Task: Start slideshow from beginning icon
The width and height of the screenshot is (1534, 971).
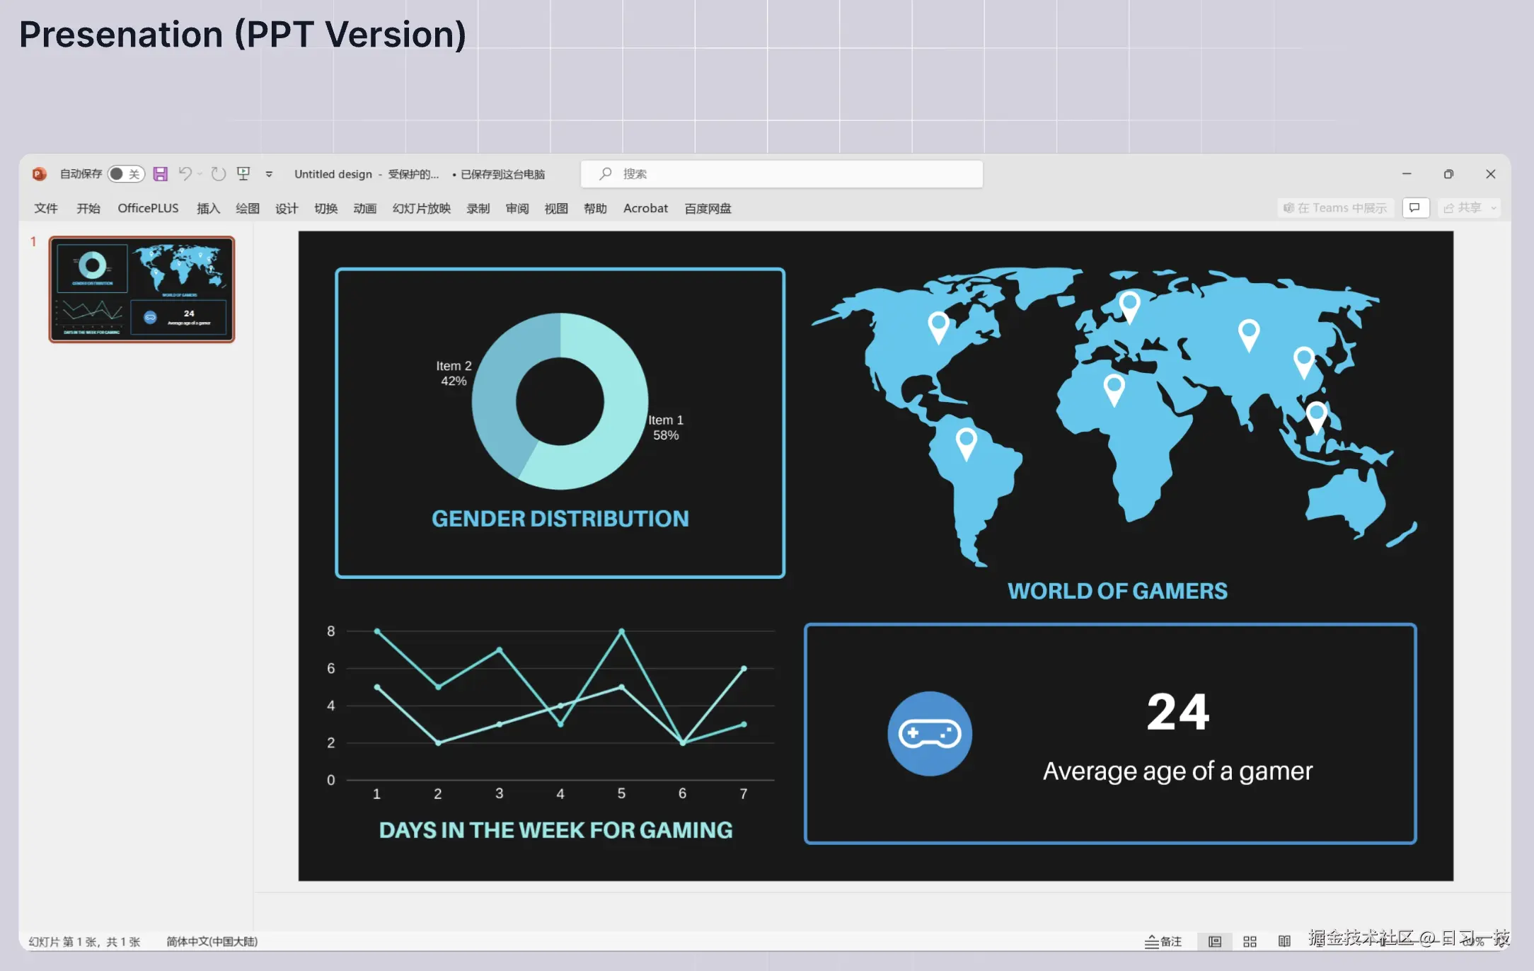Action: 243,173
